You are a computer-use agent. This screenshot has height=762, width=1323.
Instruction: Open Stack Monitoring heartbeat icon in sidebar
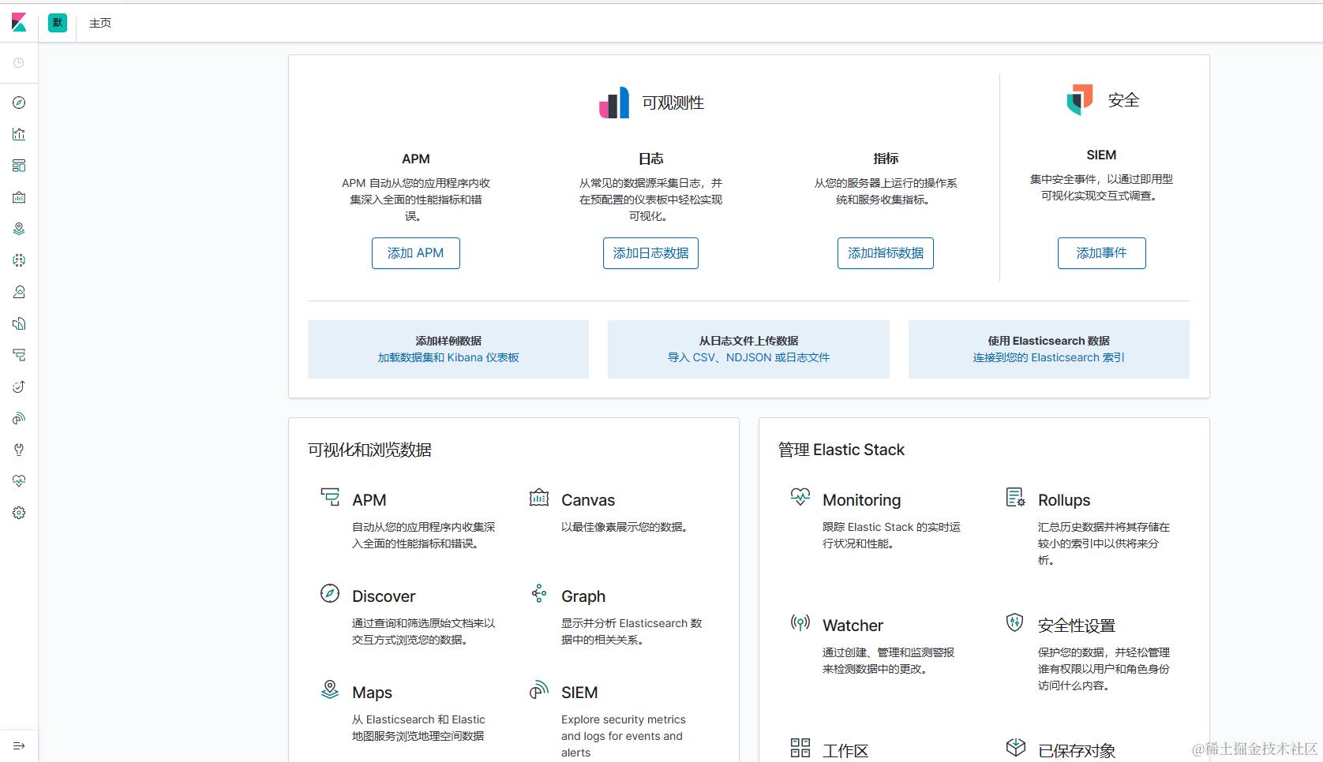pos(19,481)
